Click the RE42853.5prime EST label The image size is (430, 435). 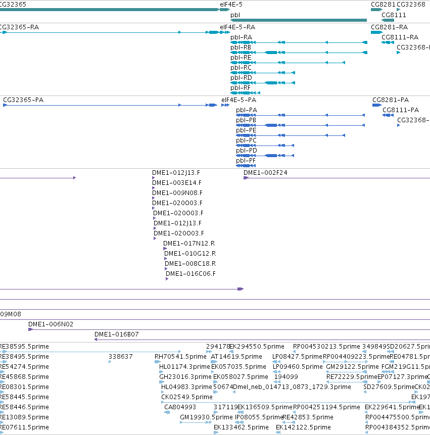(308, 417)
